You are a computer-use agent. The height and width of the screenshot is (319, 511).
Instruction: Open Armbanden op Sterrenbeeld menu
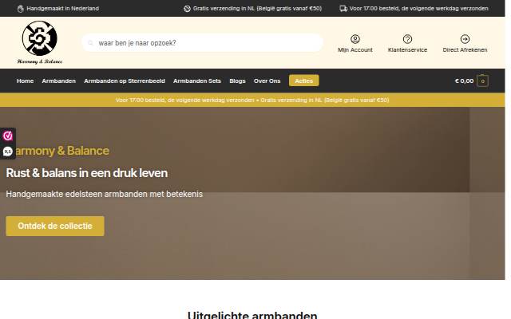(x=125, y=81)
